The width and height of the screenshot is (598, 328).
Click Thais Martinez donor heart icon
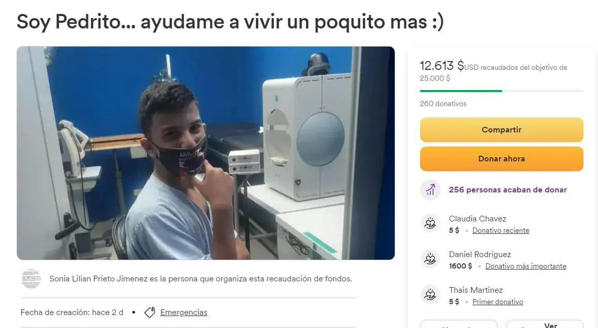[430, 294]
